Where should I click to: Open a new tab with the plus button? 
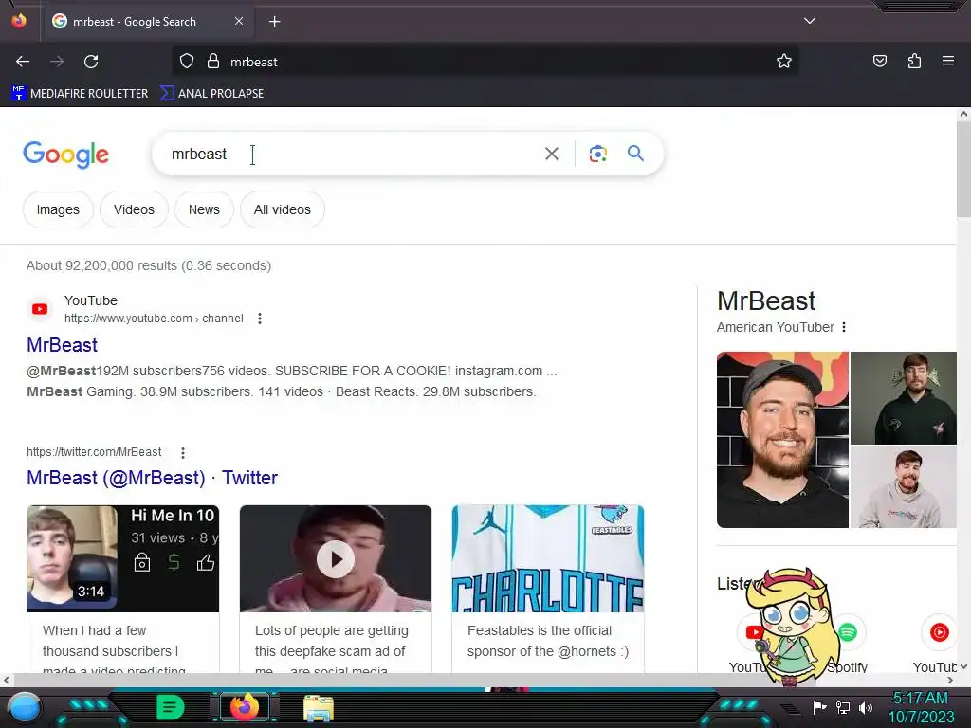coord(274,22)
